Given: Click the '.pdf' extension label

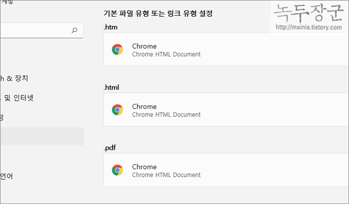Looking at the screenshot, I should [109, 148].
